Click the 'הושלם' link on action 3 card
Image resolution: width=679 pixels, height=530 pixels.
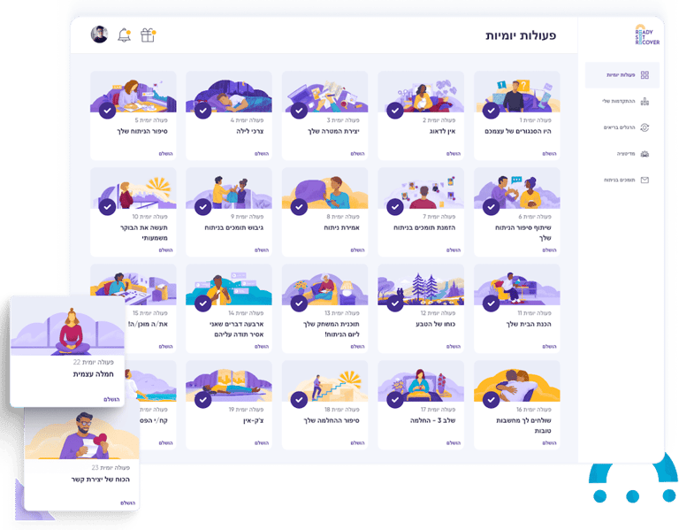click(x=357, y=154)
